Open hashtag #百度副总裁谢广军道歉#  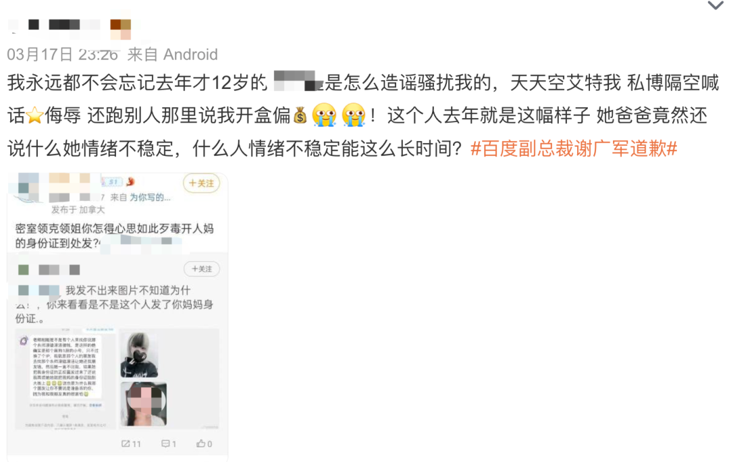(574, 148)
